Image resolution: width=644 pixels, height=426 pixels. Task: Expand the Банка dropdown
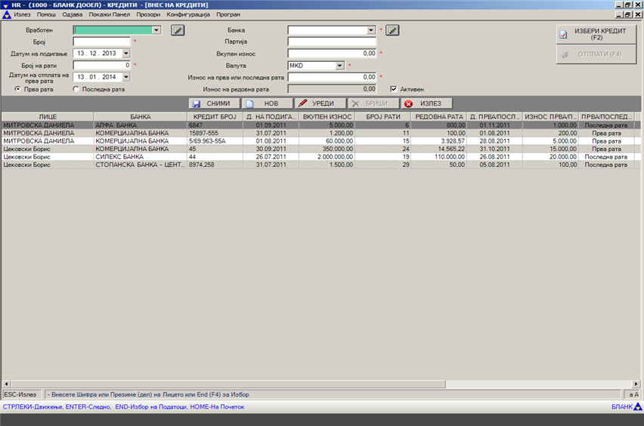pyautogui.click(x=371, y=30)
